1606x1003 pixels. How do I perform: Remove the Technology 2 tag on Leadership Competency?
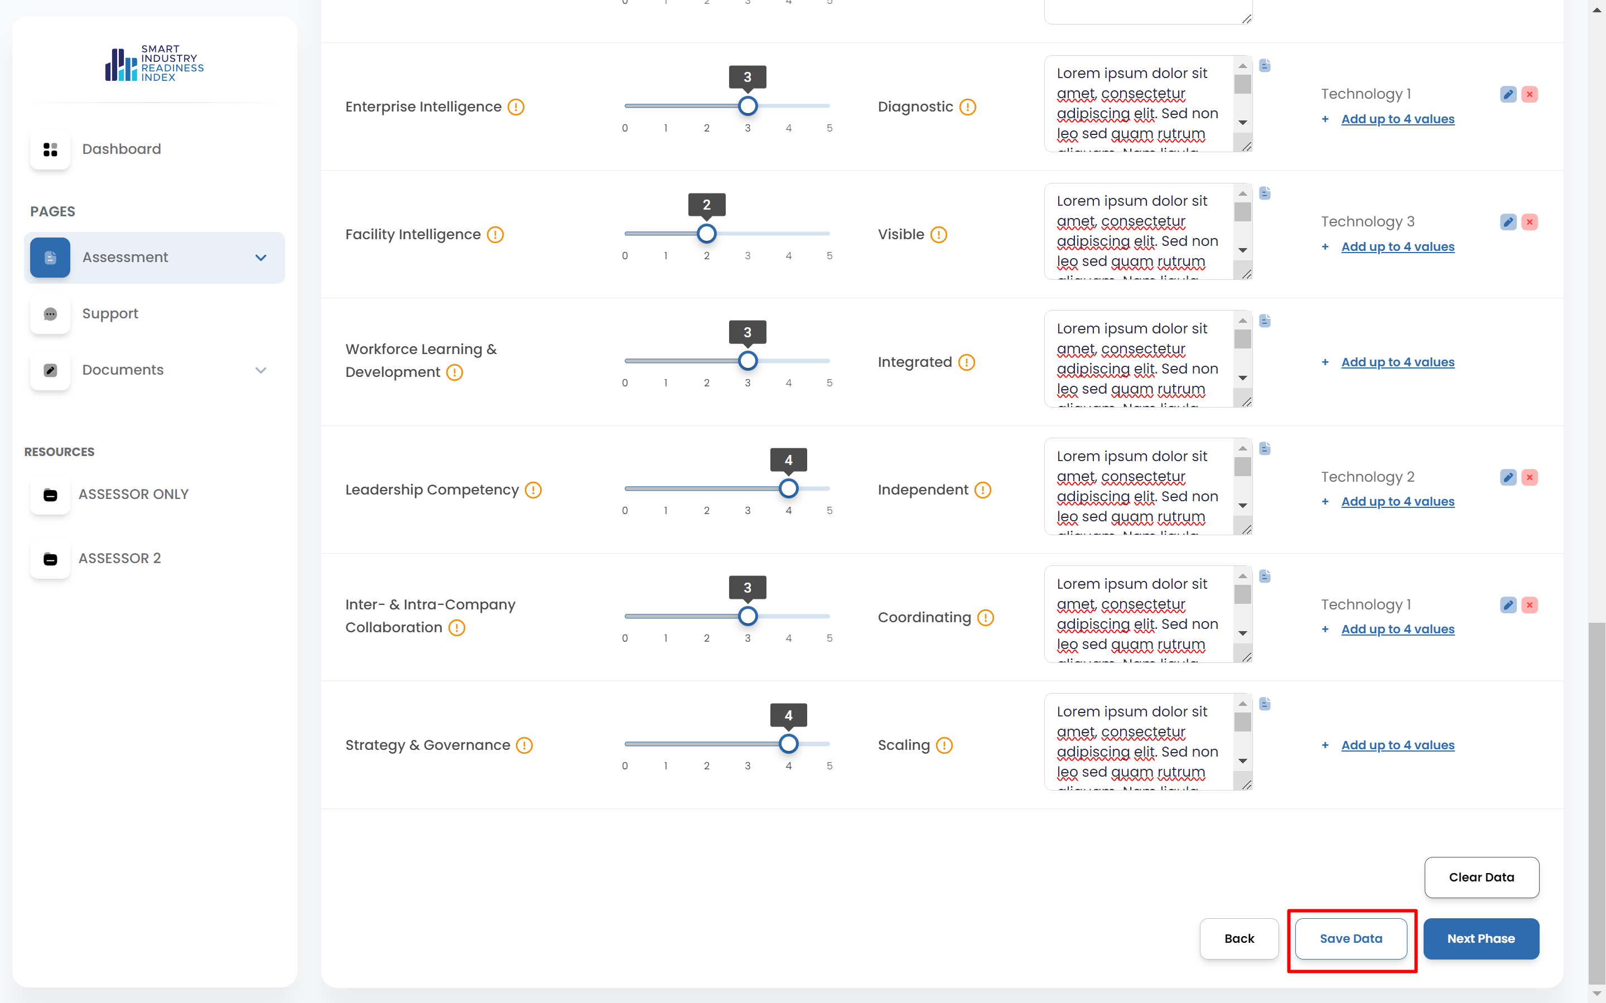1529,478
